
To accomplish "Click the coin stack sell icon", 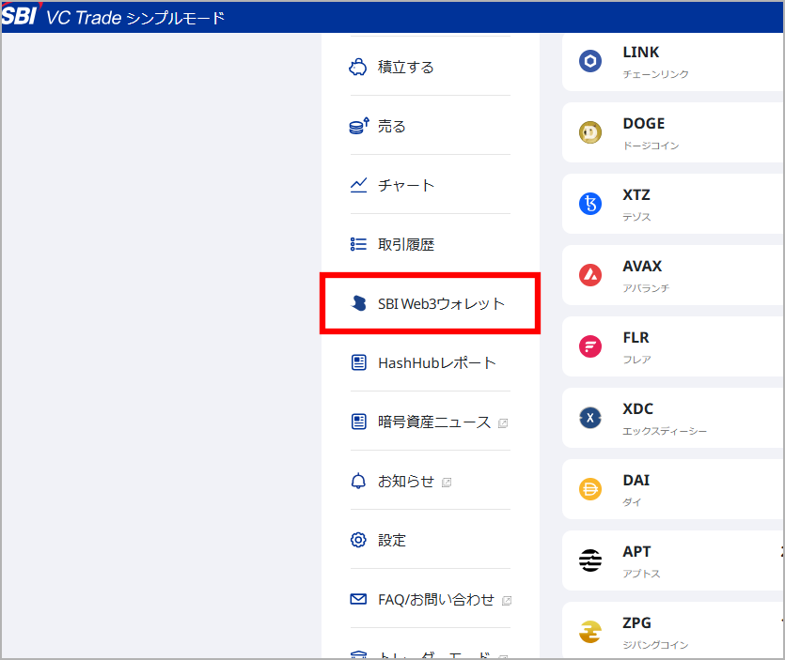I will pos(358,127).
